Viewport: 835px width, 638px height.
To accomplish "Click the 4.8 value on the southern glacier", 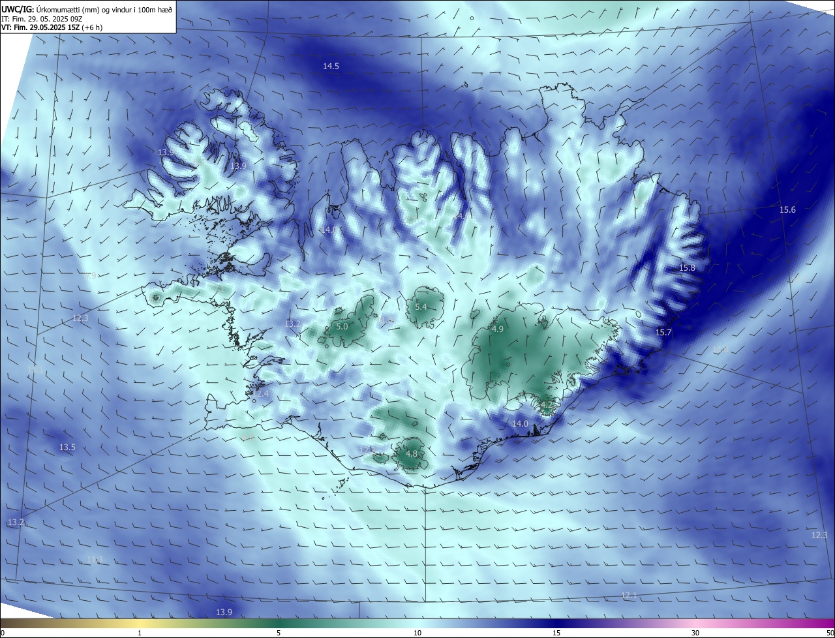I will pyautogui.click(x=412, y=454).
